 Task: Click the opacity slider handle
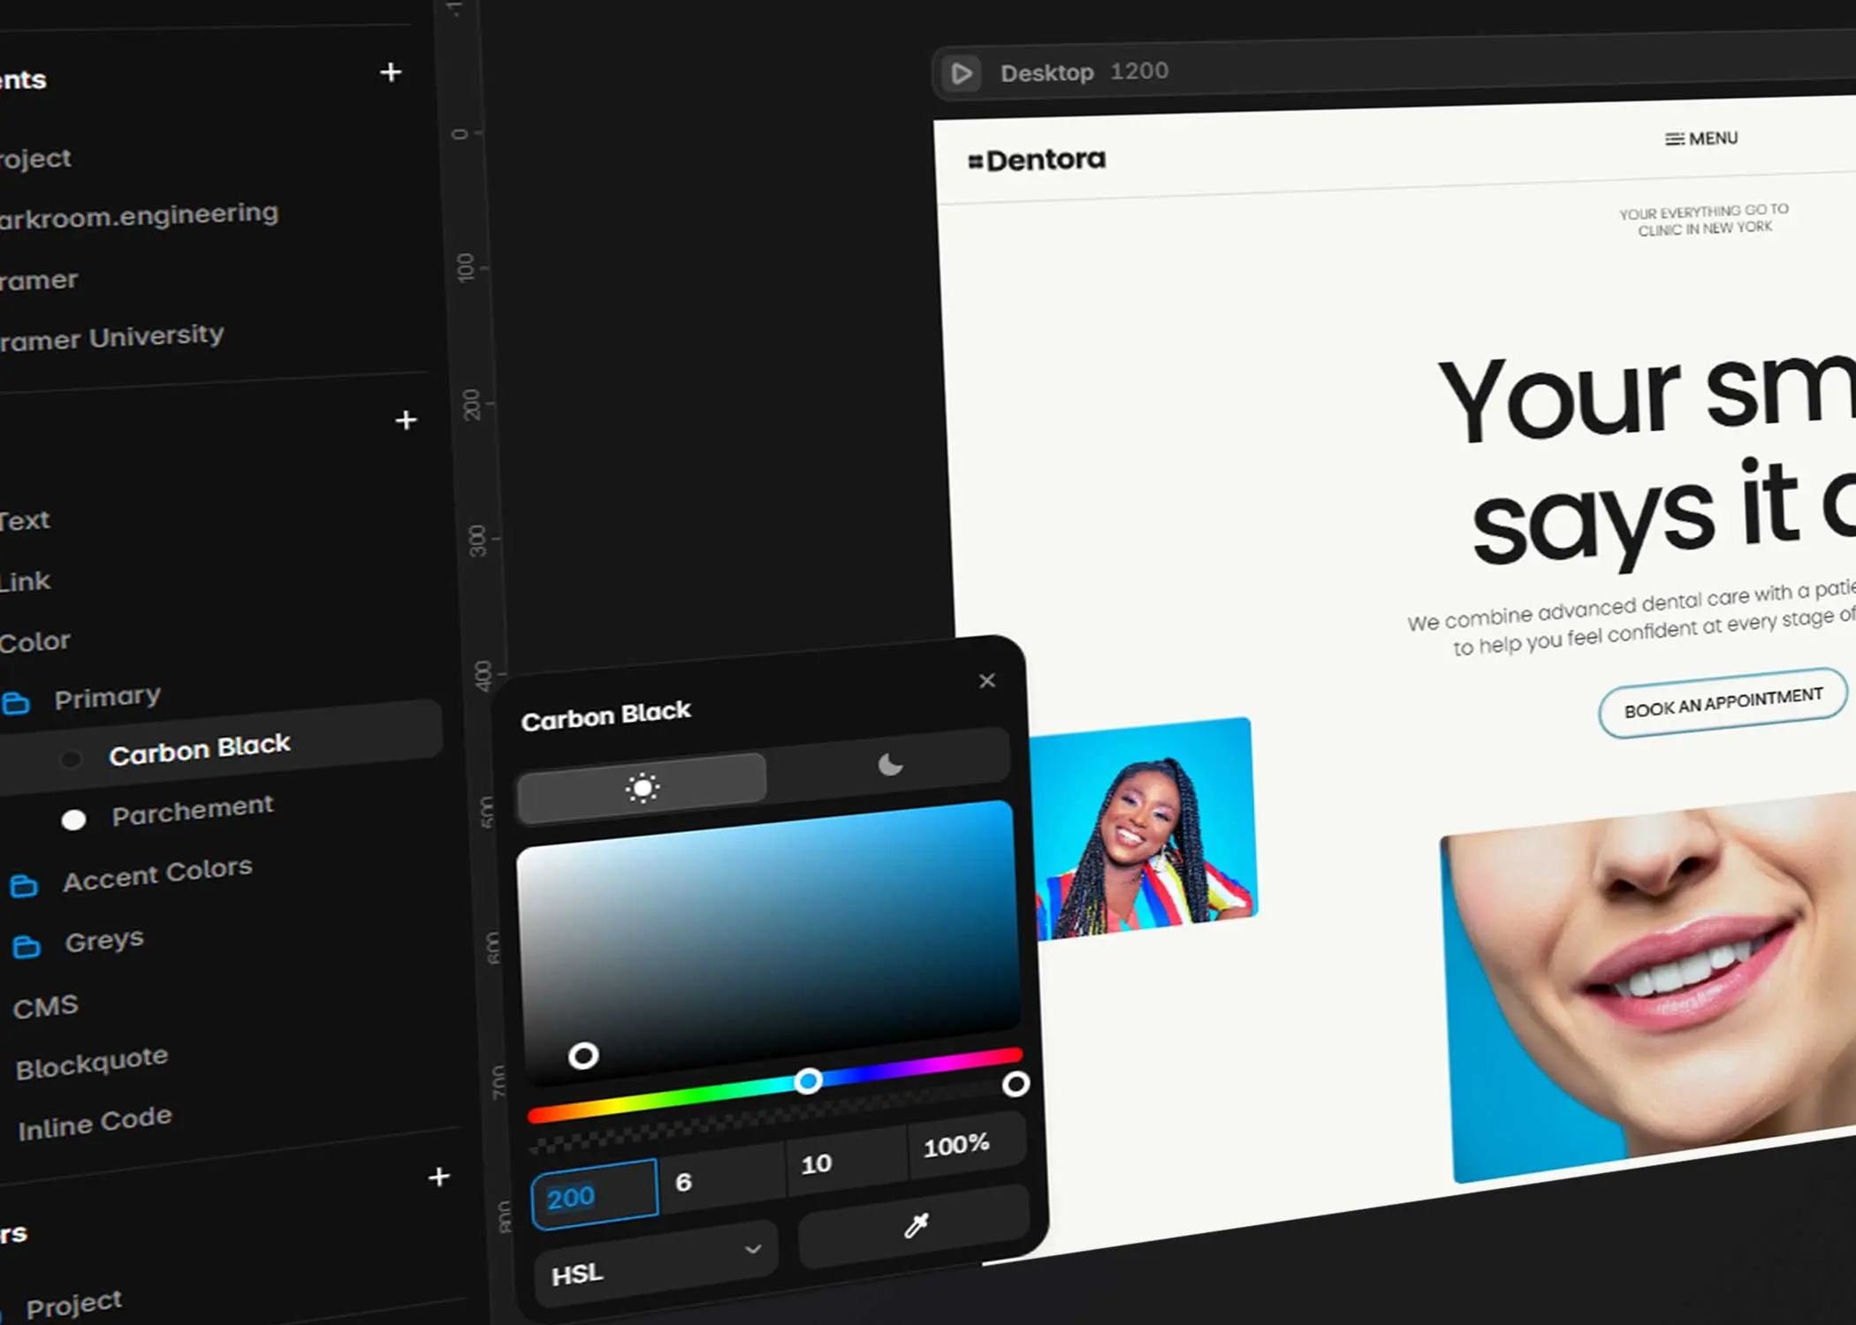[x=1015, y=1083]
